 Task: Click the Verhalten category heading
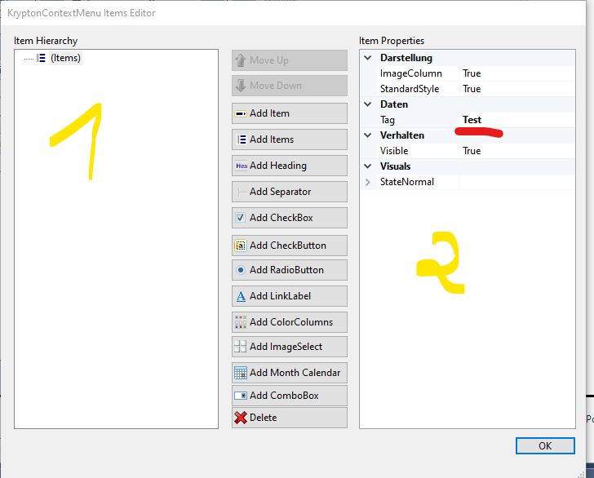(402, 135)
